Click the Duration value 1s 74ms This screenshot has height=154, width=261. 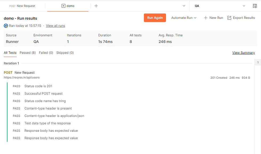tap(105, 41)
